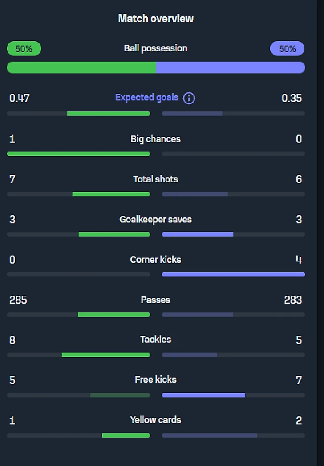Click the Yellow cards stat label

pyautogui.click(x=155, y=420)
